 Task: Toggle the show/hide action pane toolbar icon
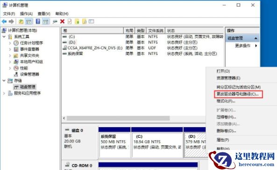pyautogui.click(x=46, y=22)
